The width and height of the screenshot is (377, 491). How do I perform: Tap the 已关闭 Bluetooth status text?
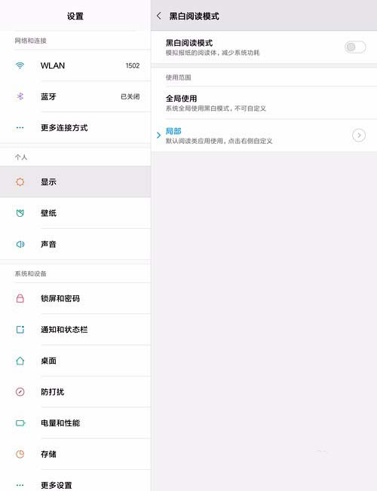tap(130, 96)
